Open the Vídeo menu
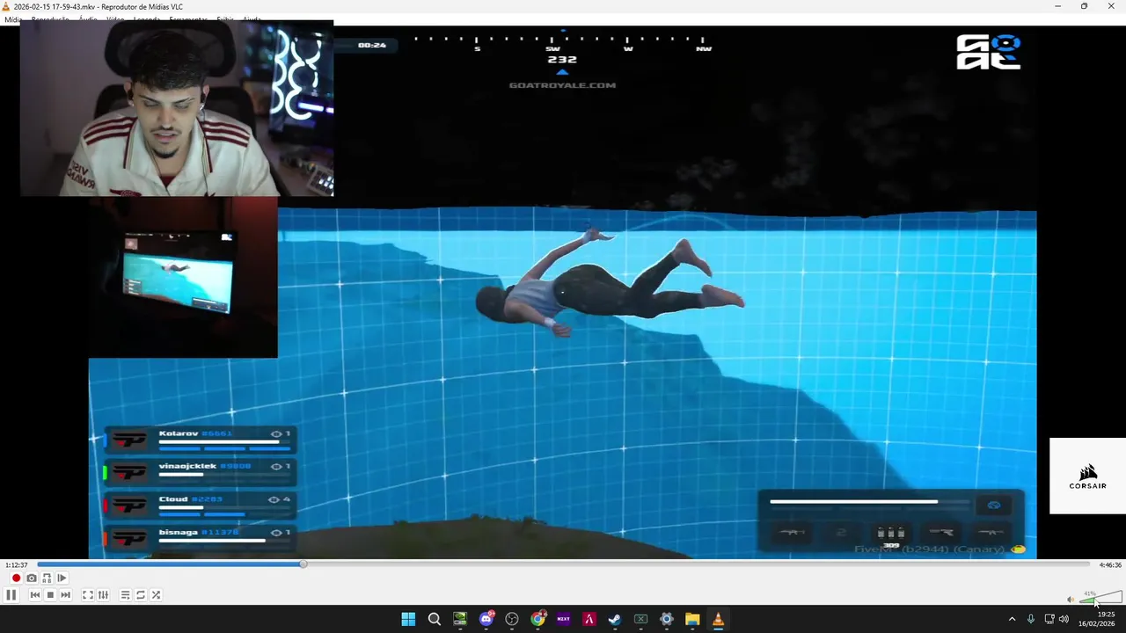The width and height of the screenshot is (1126, 633). click(x=115, y=19)
